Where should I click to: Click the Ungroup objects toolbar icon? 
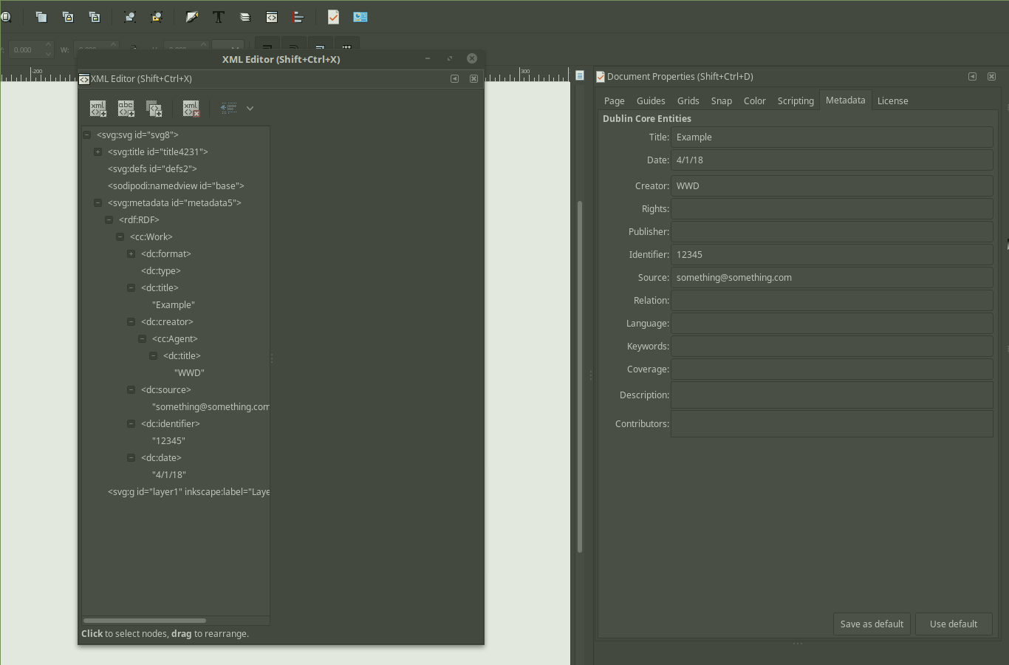tap(157, 16)
